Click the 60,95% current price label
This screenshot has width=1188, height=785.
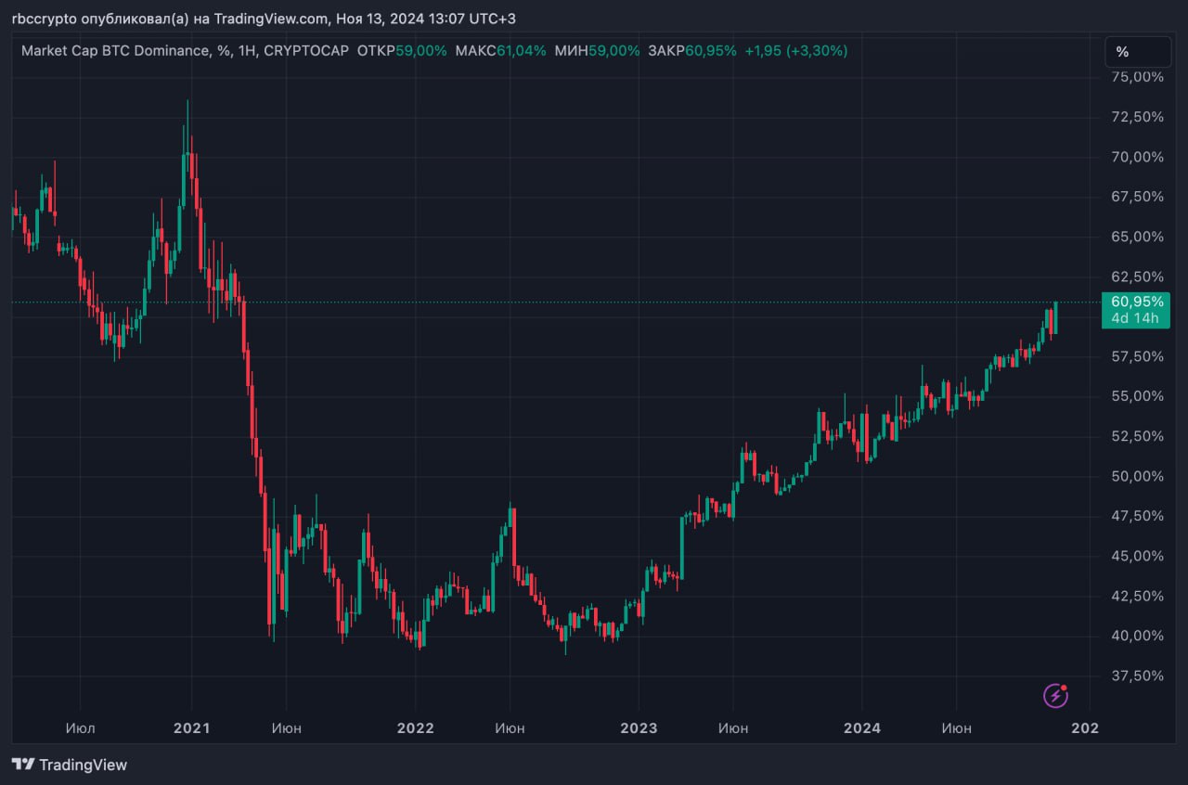(1137, 302)
